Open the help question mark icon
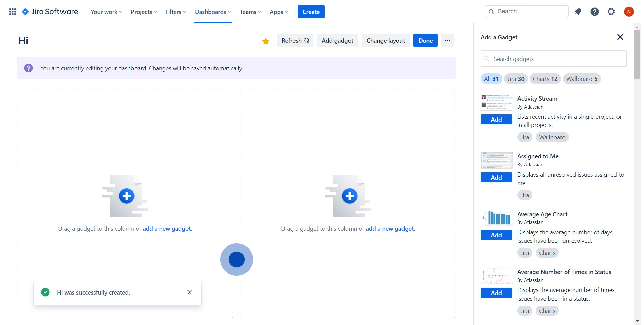 tap(594, 12)
